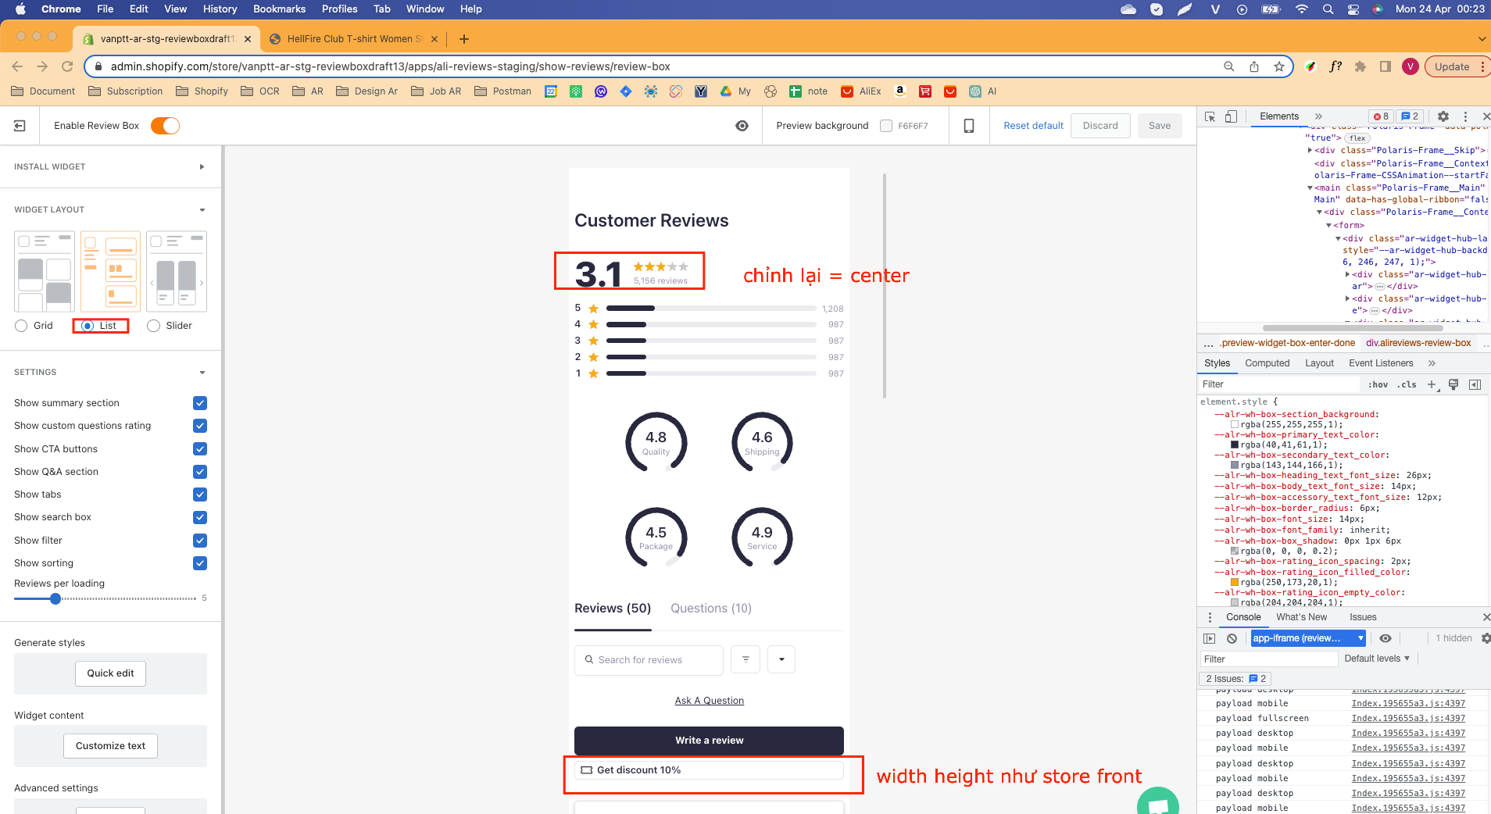Viewport: 1491px width, 814px height.
Task: Bookmark this page with the star icon
Action: (1278, 66)
